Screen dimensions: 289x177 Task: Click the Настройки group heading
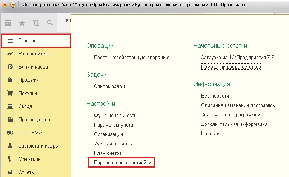point(101,104)
